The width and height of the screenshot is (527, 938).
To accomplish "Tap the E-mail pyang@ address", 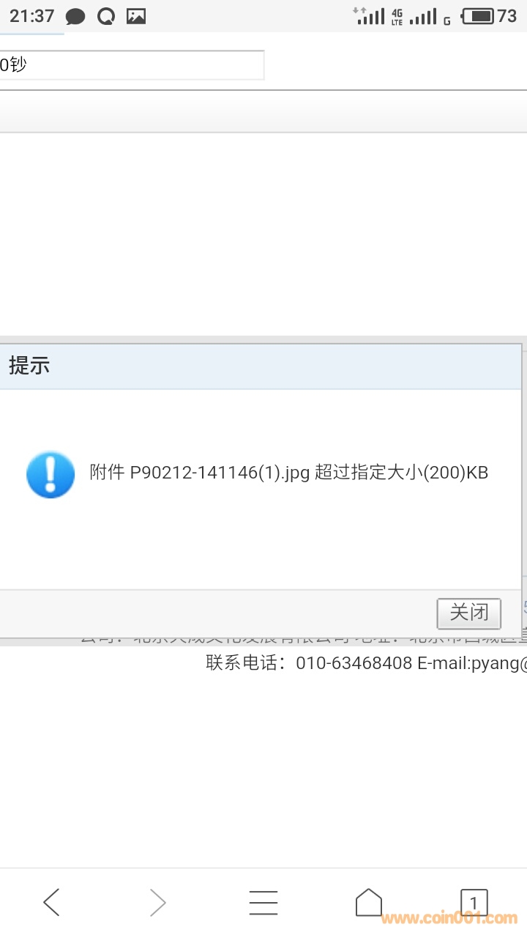I will pos(472,663).
